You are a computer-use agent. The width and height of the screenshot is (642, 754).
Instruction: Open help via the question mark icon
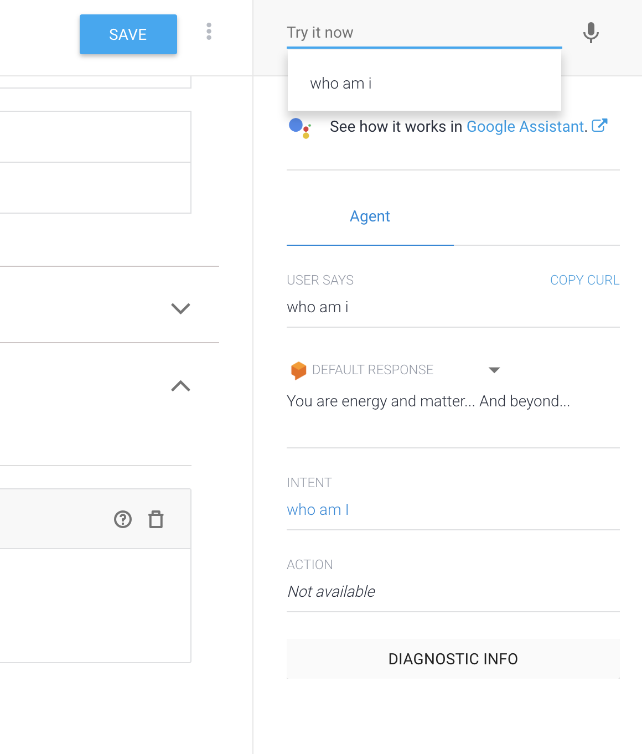point(123,519)
